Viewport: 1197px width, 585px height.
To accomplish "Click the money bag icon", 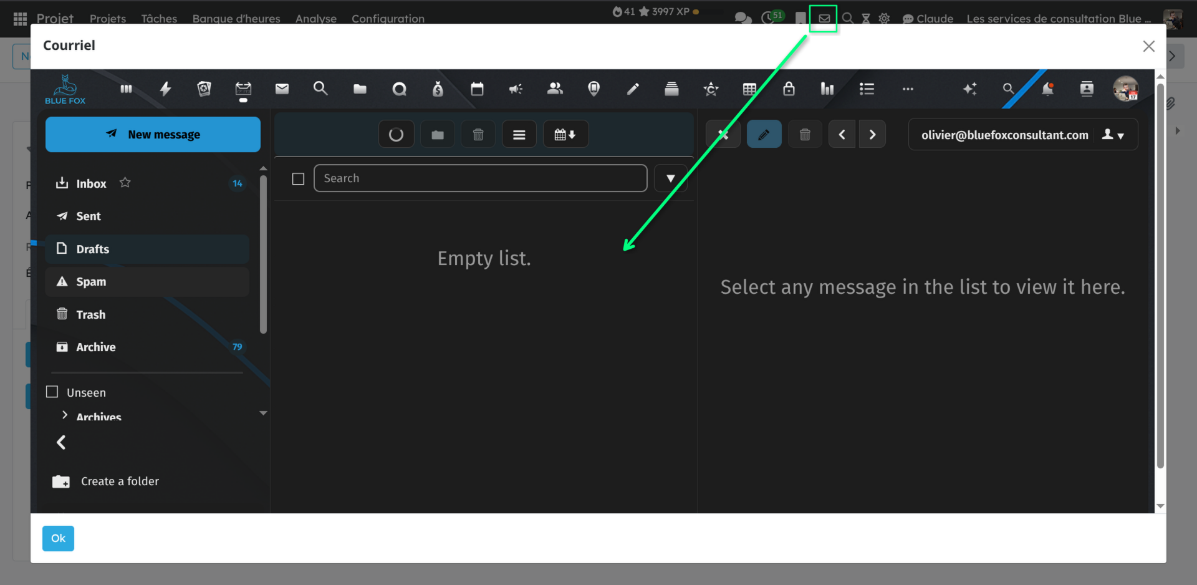I will click(x=438, y=89).
